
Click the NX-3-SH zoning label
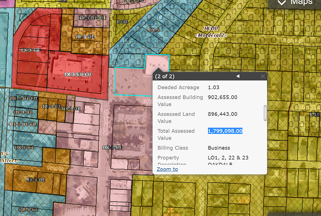tap(112, 147)
